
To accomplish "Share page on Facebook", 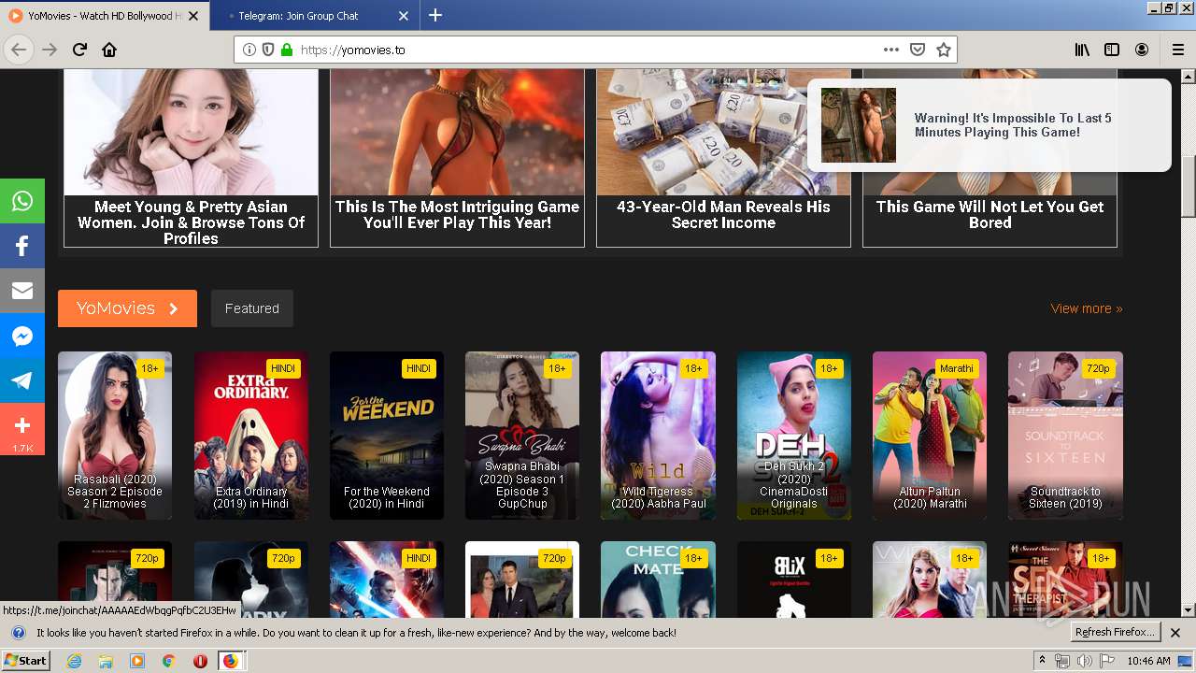I will (22, 246).
